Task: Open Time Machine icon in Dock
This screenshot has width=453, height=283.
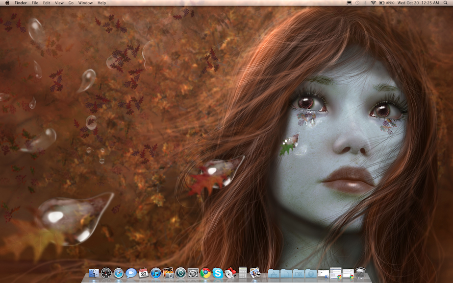Action: click(180, 273)
